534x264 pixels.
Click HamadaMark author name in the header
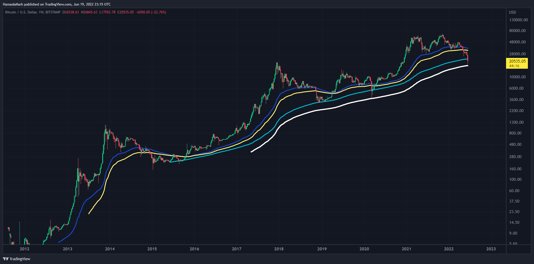13,4
